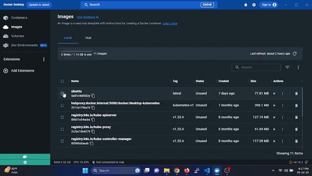Image resolution: width=312 pixels, height=176 pixels.
Task: Launch Google Chrome from taskbar
Action: (176, 171)
